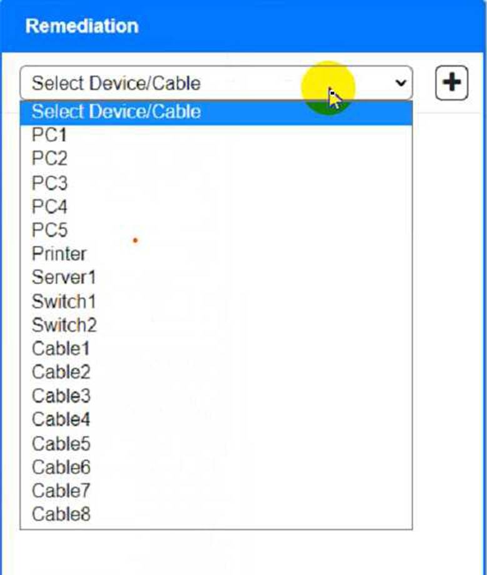Image resolution: width=487 pixels, height=575 pixels.
Task: Select PC5 option
Action: [x=217, y=230]
